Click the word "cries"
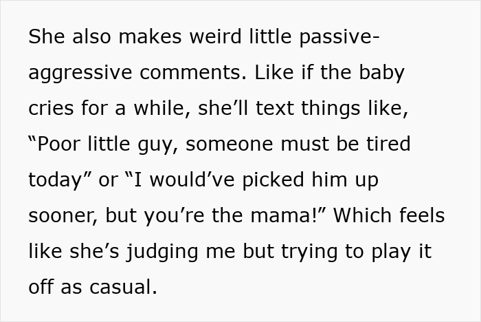The width and height of the screenshot is (481, 322). coord(49,108)
